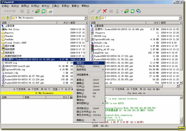Choose 队列(Q) in the context menu
The width and height of the screenshot is (186, 131).
pos(89,66)
